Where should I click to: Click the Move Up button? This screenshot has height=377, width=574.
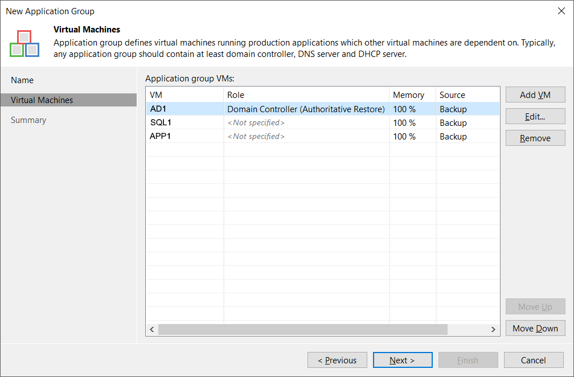535,307
